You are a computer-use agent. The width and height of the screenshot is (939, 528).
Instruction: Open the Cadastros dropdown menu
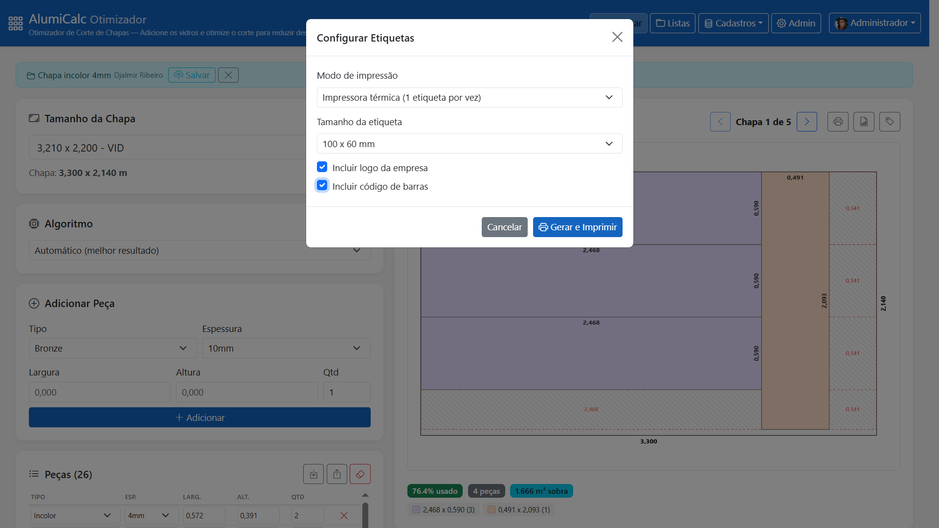[x=733, y=23]
